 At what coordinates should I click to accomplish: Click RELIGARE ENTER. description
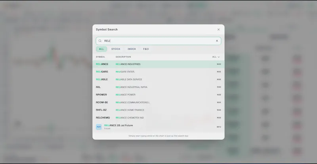[125, 72]
